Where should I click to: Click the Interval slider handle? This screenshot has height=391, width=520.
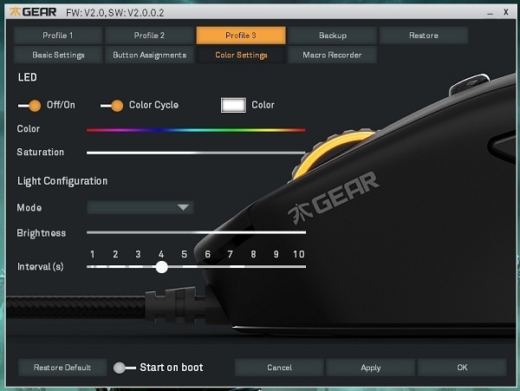(161, 267)
